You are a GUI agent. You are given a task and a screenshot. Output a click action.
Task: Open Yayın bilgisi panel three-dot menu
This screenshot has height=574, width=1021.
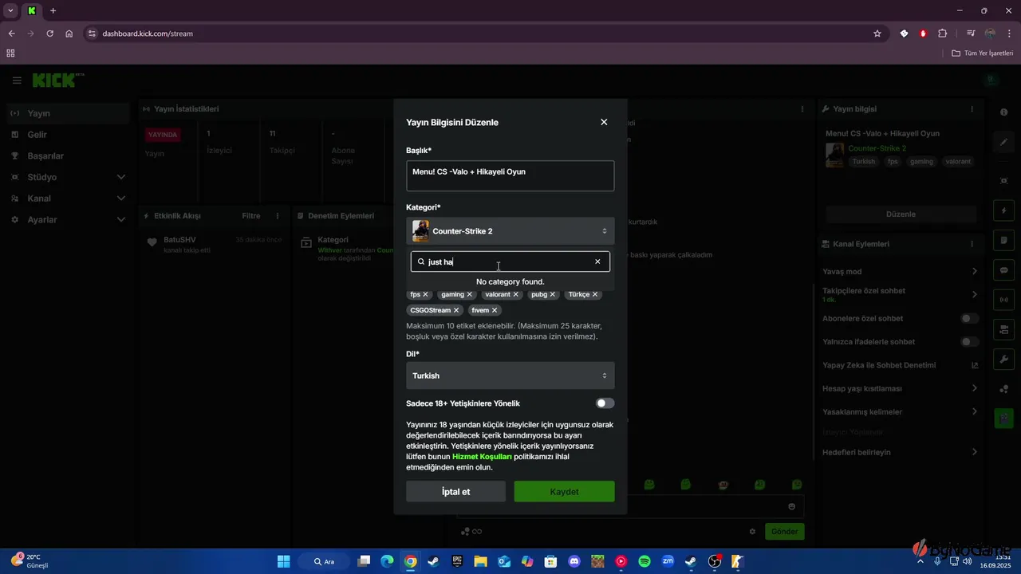(972, 108)
